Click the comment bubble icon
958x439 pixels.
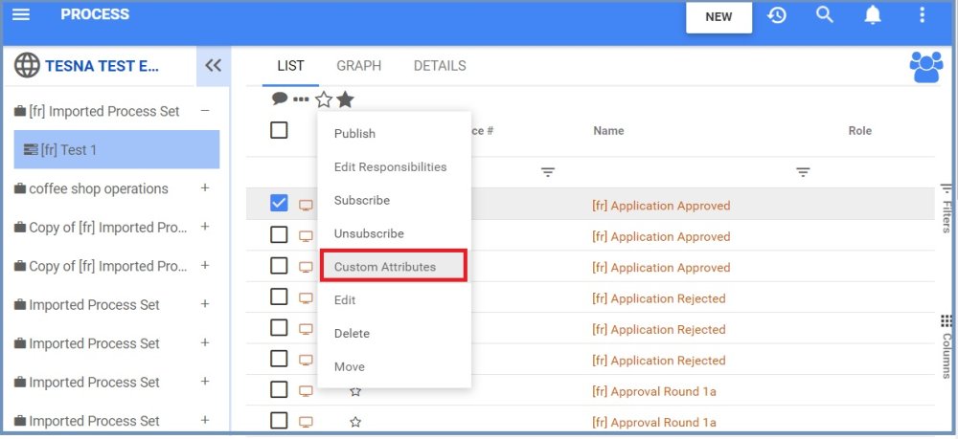280,99
